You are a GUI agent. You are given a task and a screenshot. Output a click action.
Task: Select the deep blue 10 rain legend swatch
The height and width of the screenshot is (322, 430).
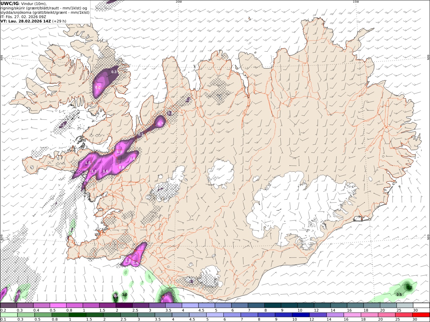pyautogui.click(x=301, y=315)
